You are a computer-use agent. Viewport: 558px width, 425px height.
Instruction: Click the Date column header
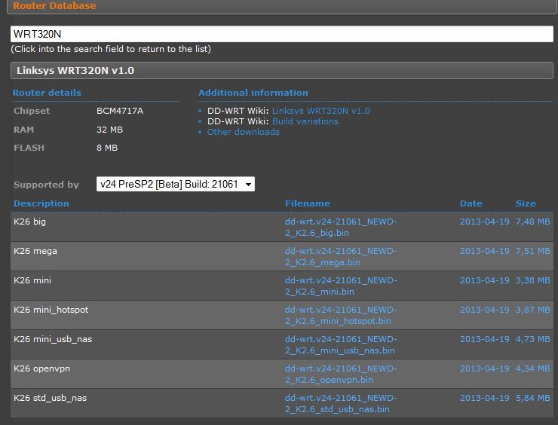pos(471,203)
